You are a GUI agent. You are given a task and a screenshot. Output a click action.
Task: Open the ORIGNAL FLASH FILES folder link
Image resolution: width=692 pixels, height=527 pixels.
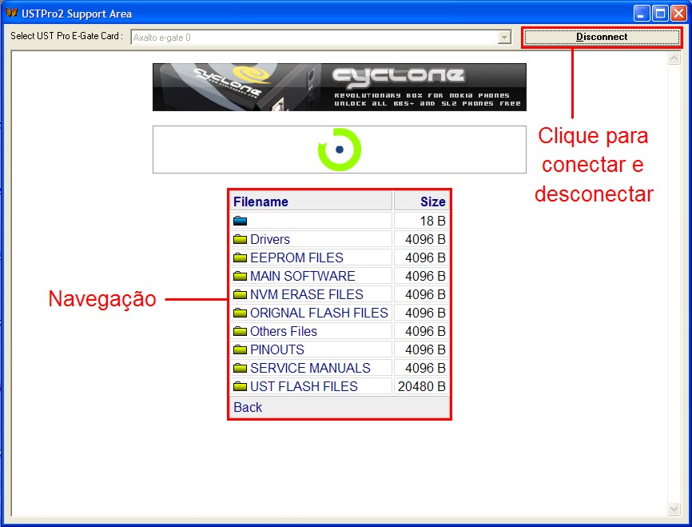click(319, 313)
